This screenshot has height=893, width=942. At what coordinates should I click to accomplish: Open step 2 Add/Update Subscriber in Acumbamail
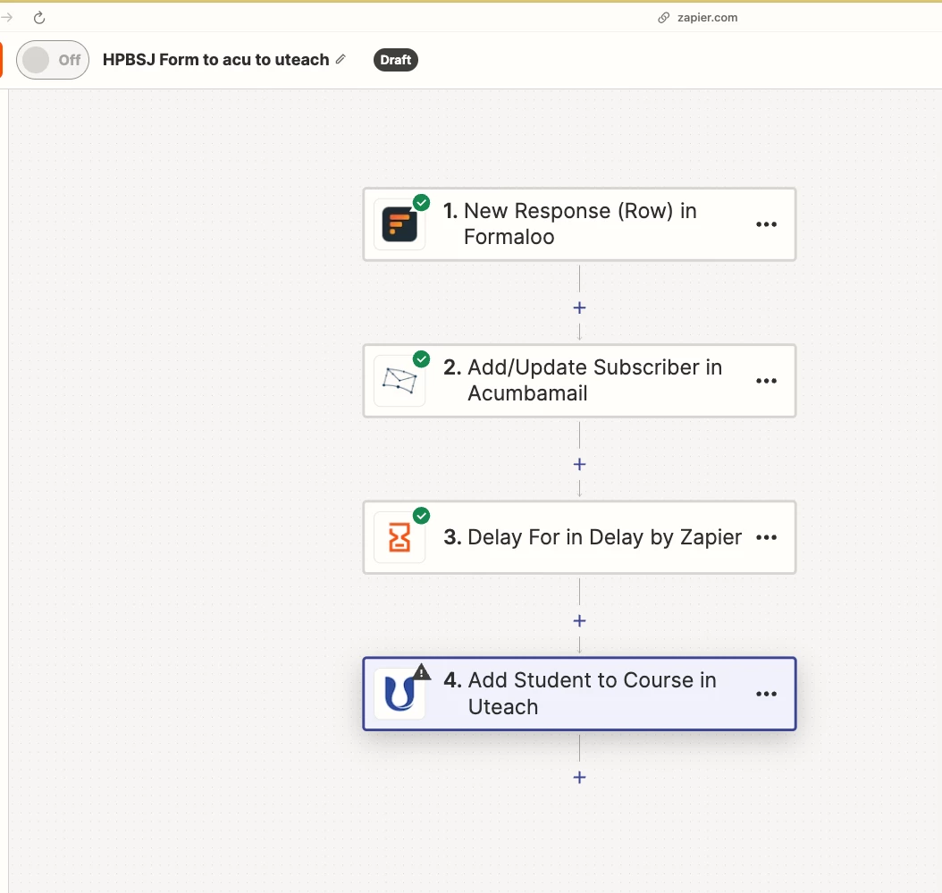coord(579,381)
